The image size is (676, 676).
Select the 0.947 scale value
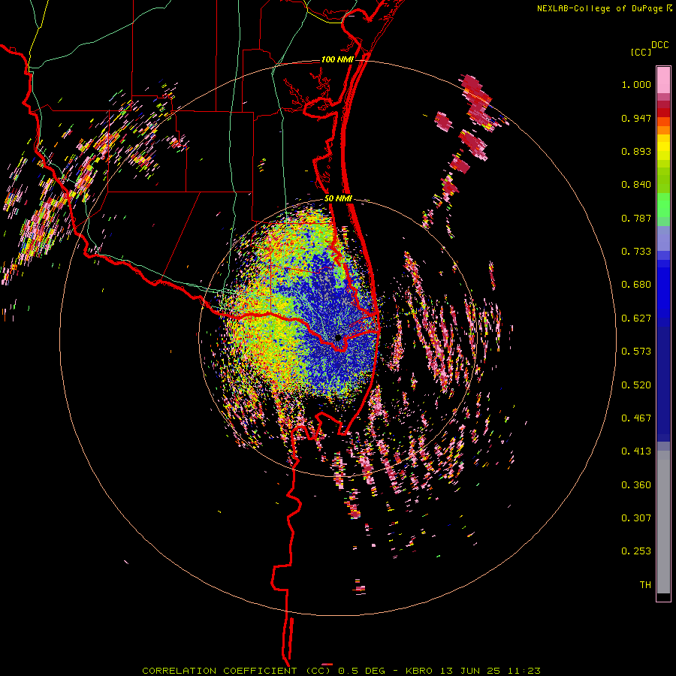point(636,118)
